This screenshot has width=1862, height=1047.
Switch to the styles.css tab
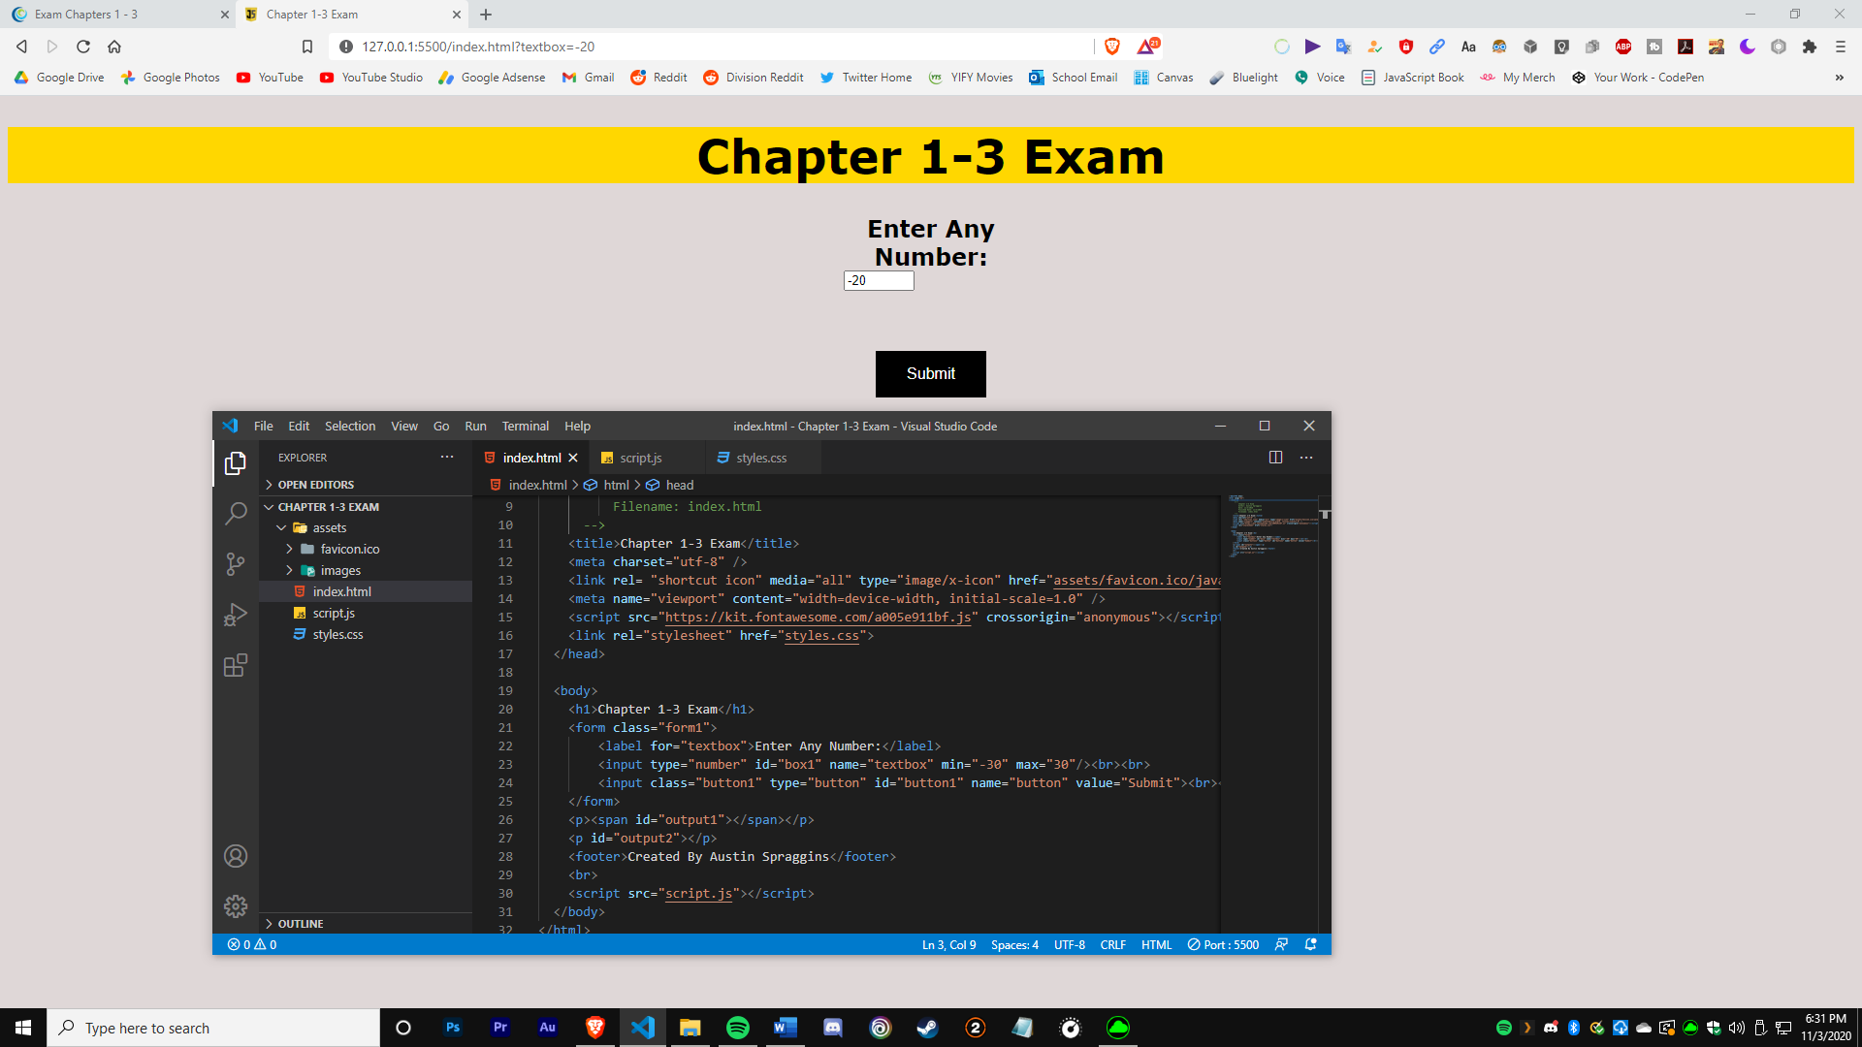point(761,457)
